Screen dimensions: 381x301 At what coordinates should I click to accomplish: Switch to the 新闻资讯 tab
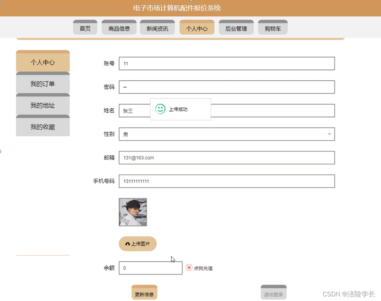tap(157, 27)
